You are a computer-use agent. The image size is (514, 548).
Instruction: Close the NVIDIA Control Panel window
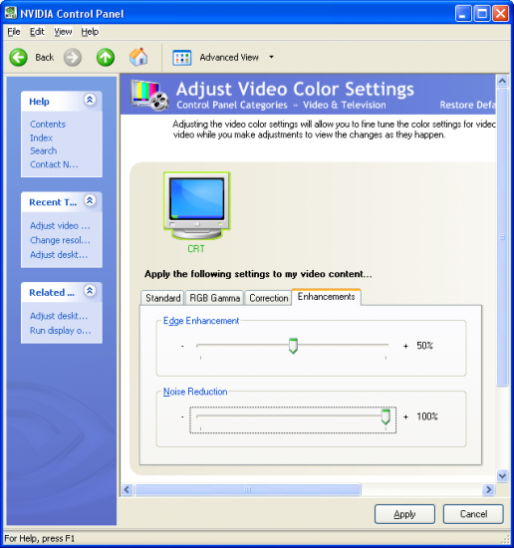tap(500, 14)
